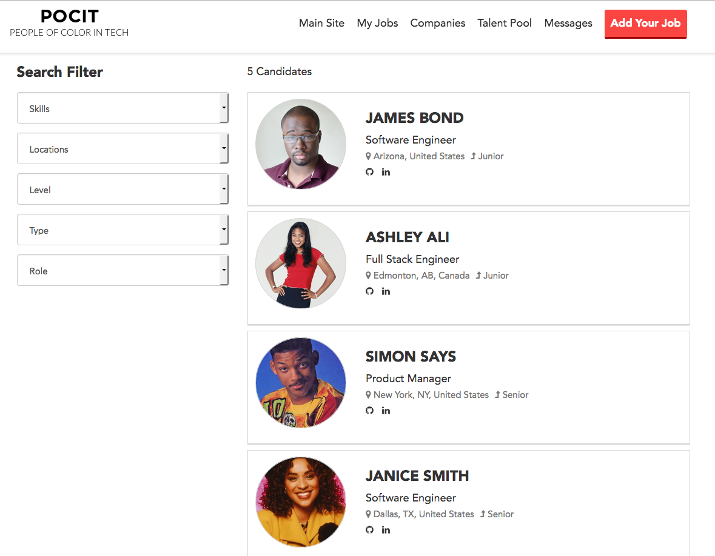Click Simon Says' LinkedIn icon
This screenshot has width=715, height=556.
[x=386, y=411]
